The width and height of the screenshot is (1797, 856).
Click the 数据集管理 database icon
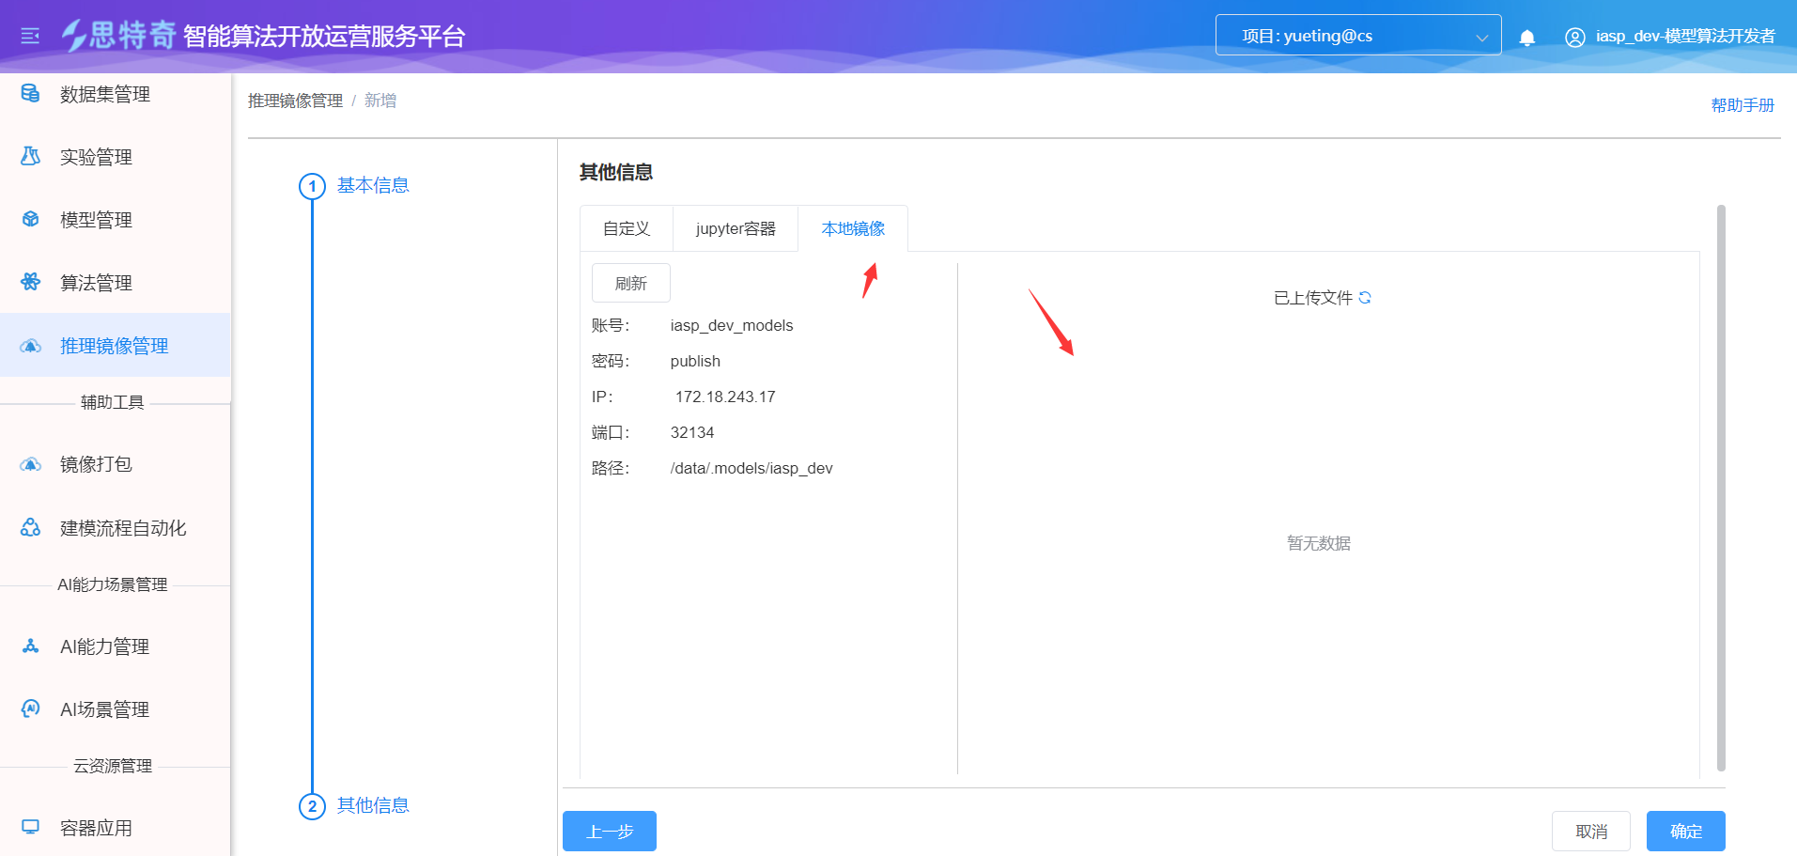point(30,93)
